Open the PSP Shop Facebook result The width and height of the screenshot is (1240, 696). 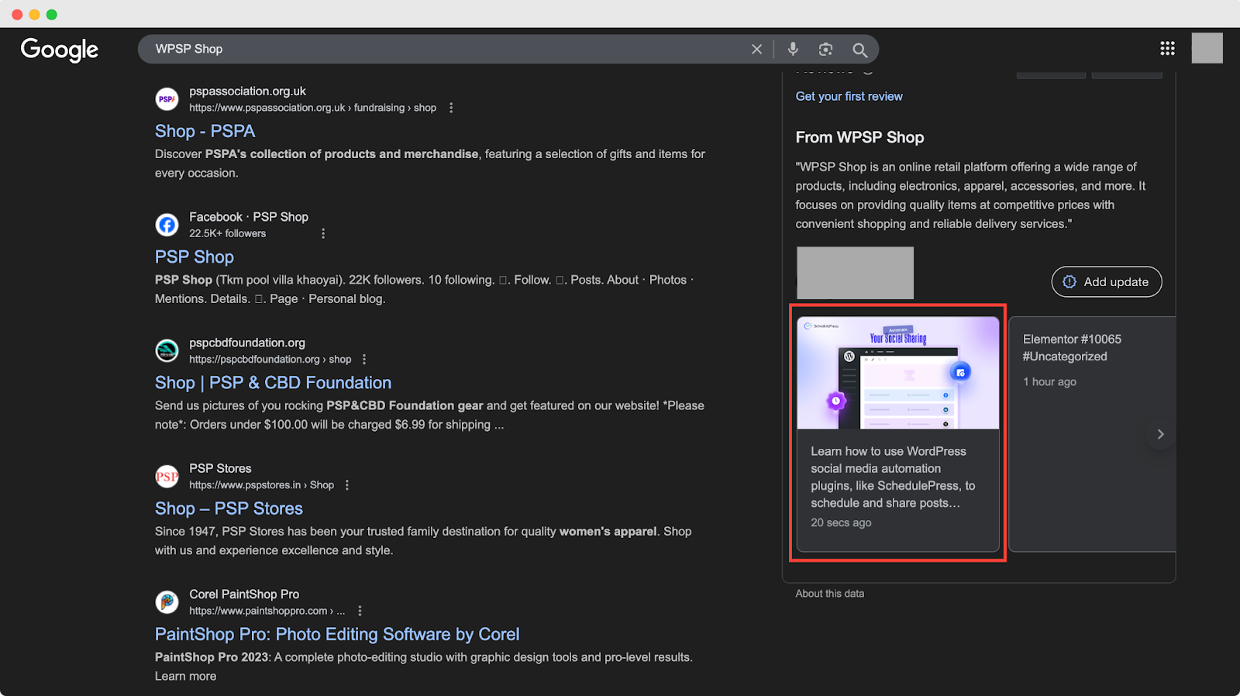[x=195, y=257]
